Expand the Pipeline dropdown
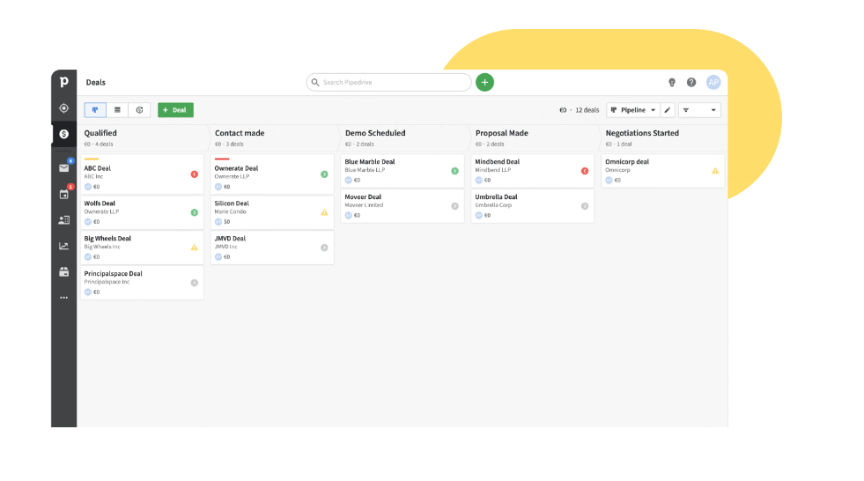Image resolution: width=864 pixels, height=481 pixels. (634, 110)
